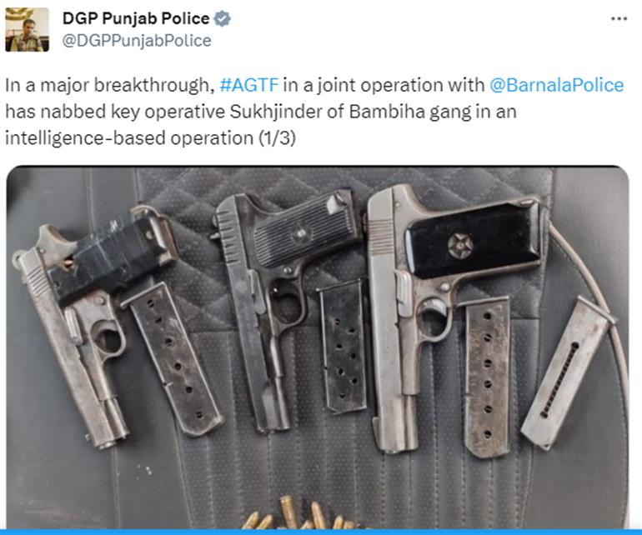Open the #AGTF hashtag
Screen dimensions: 642x535
coord(249,85)
